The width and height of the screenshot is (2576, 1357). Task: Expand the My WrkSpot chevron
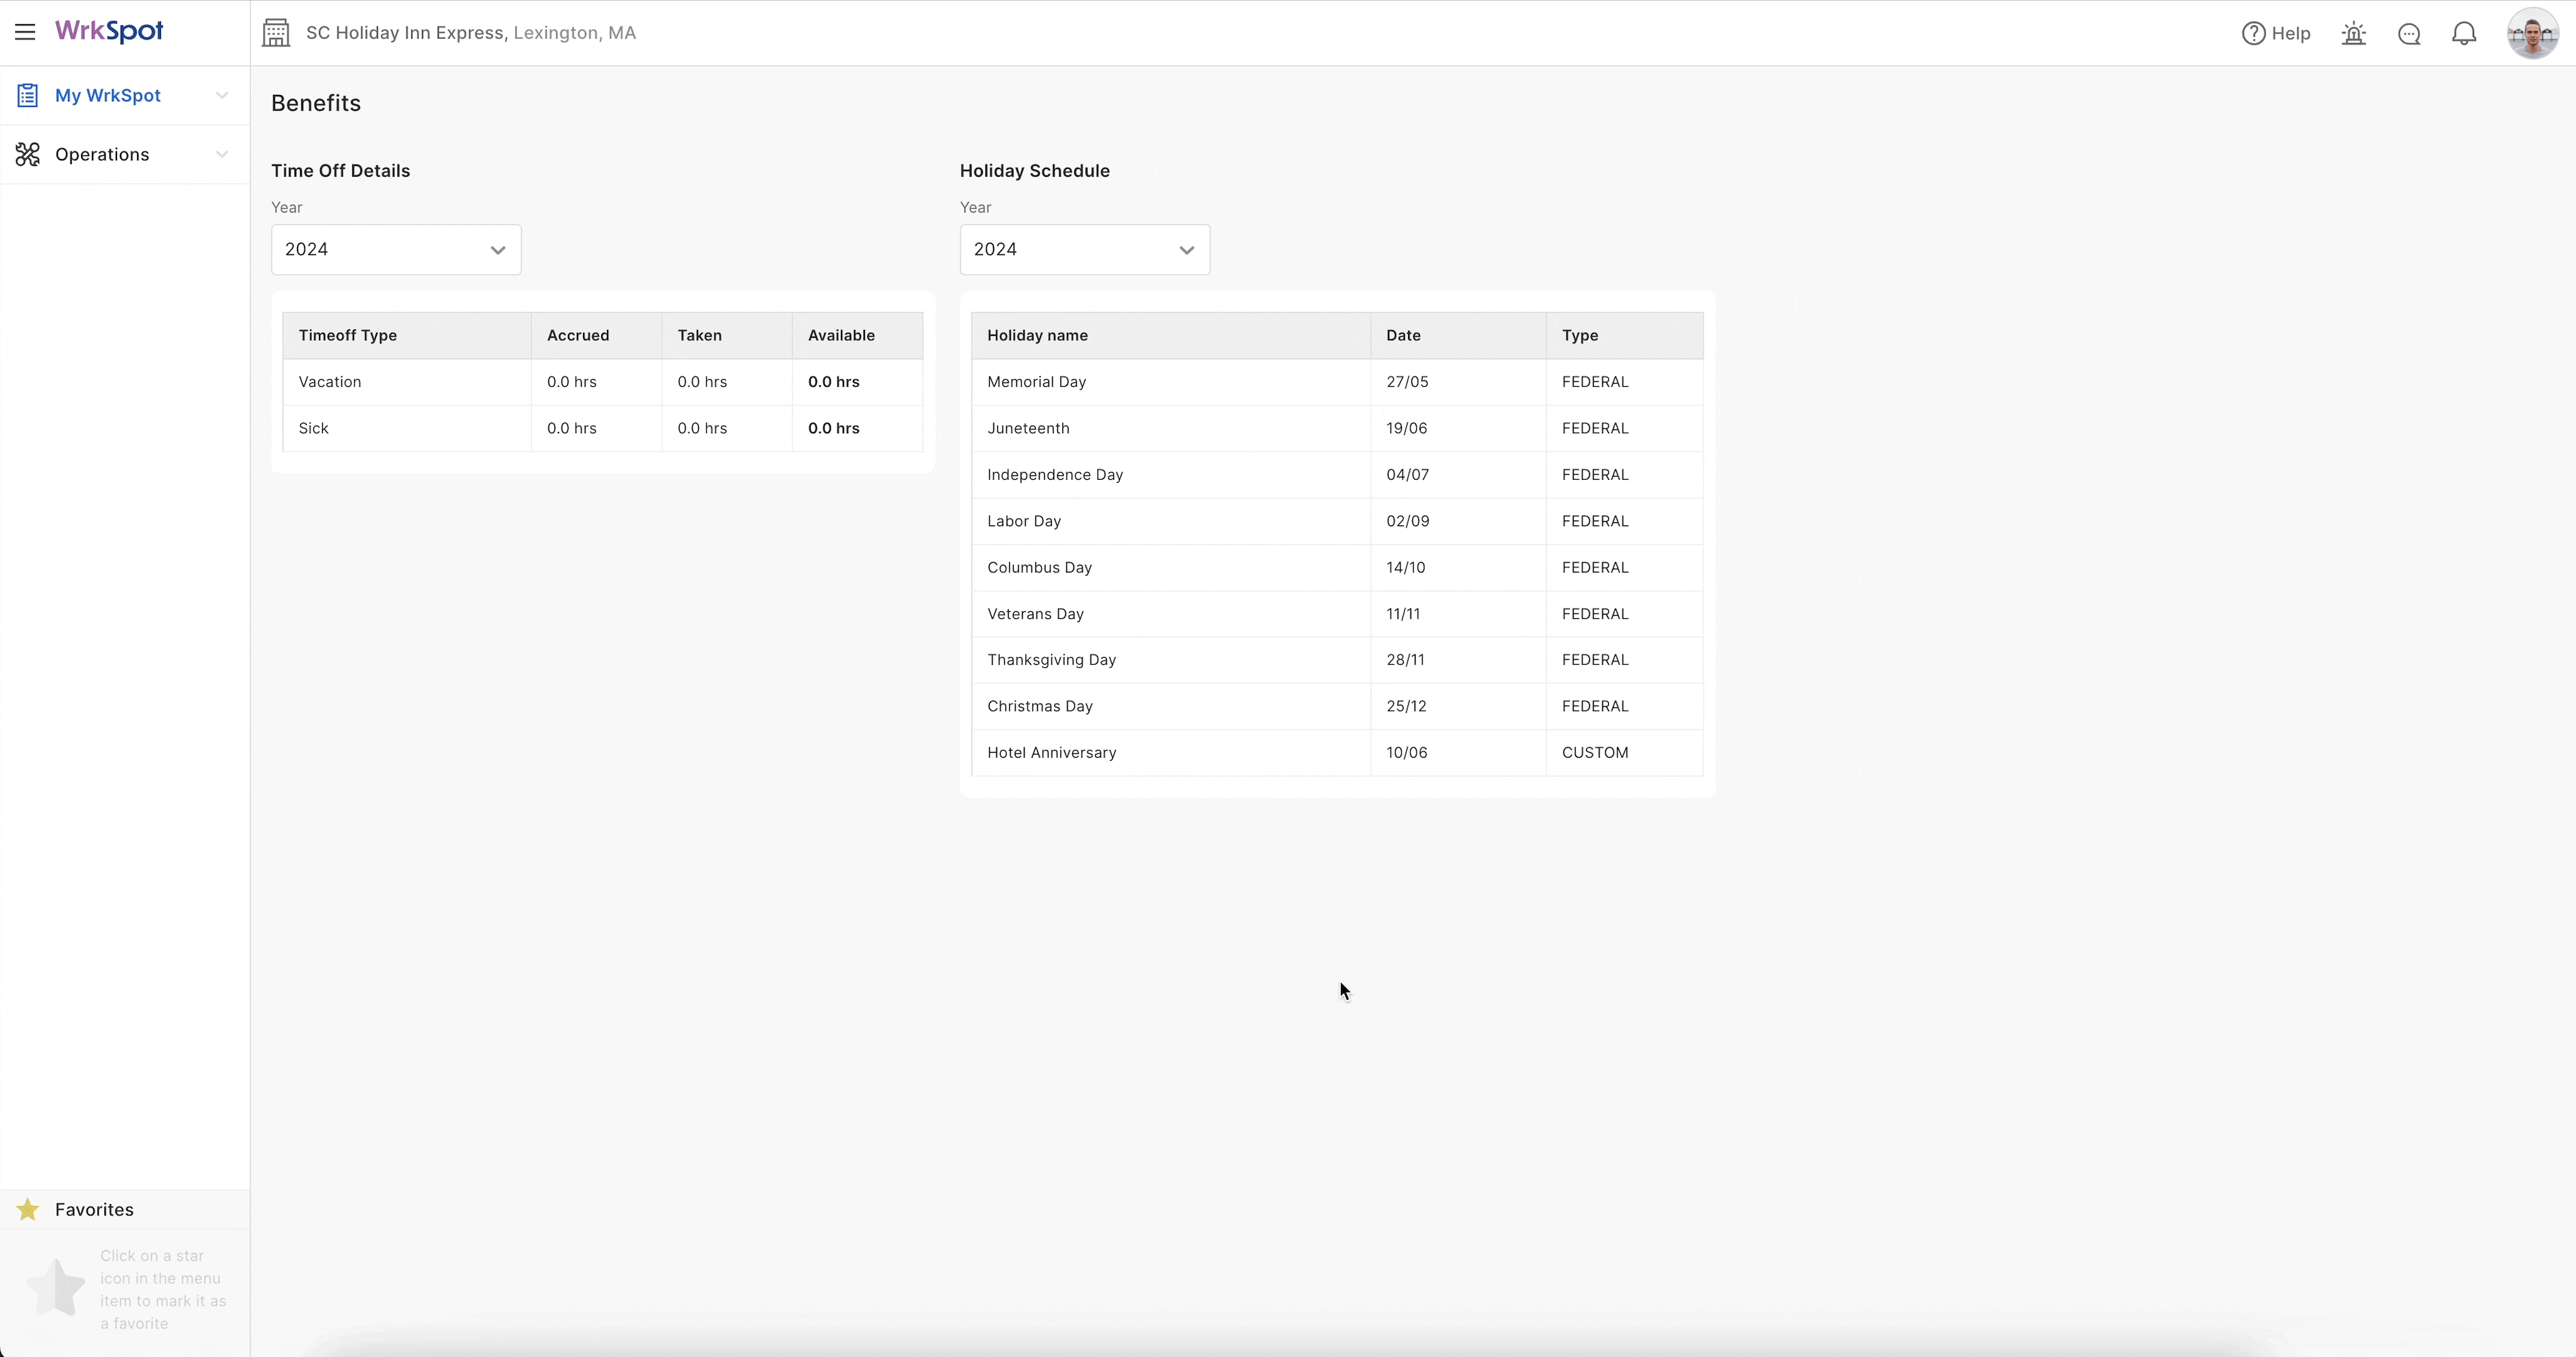[x=222, y=95]
